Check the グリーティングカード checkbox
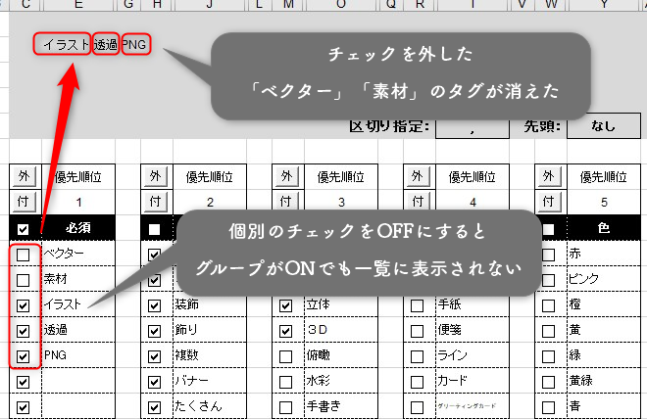This screenshot has height=419, width=647. point(417,407)
